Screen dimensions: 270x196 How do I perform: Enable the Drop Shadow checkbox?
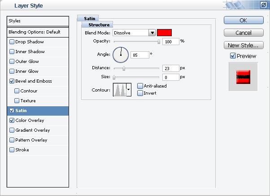point(12,42)
